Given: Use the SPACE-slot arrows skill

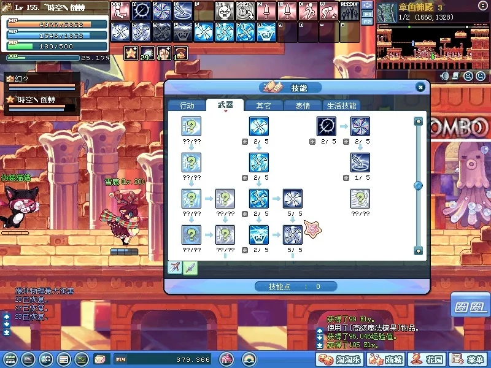Looking at the screenshot, I should 350,11.
